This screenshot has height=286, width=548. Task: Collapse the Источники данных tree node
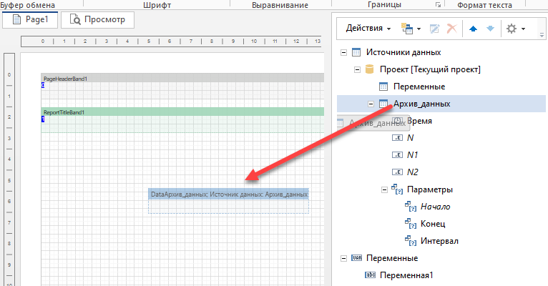click(x=346, y=52)
